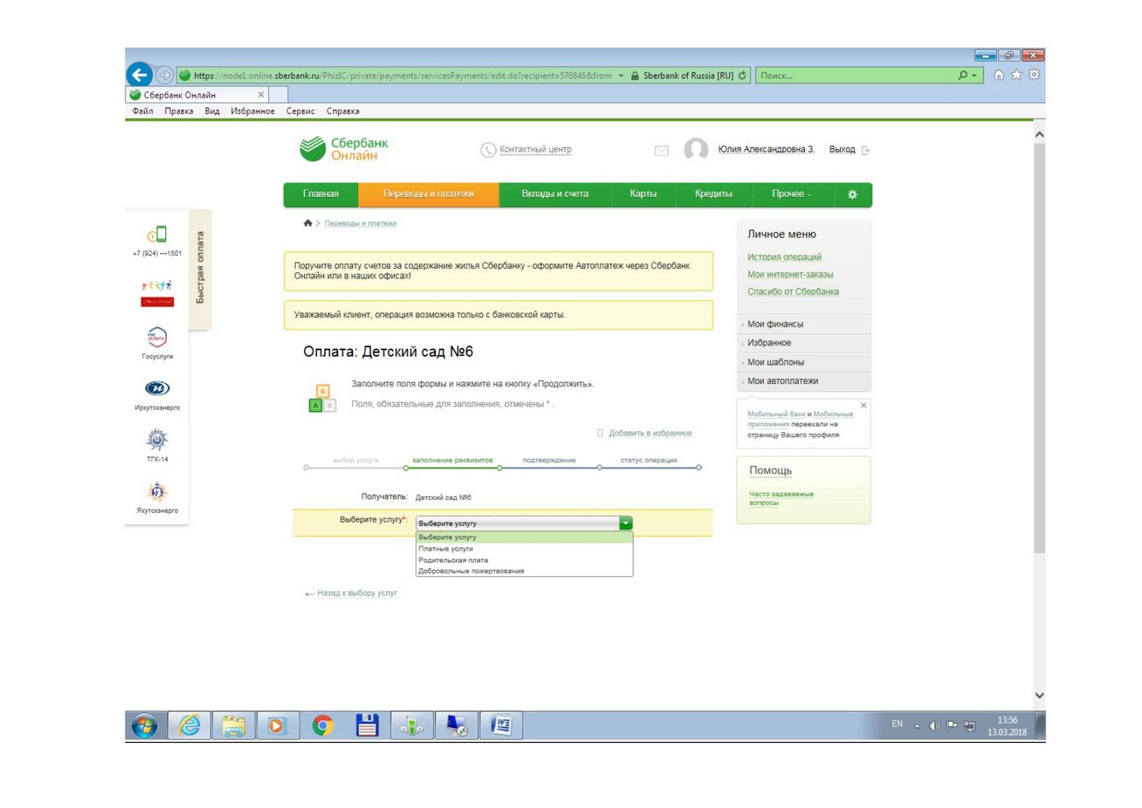The height and width of the screenshot is (808, 1142).
Task: Open settings gear in green menu
Action: coord(852,194)
